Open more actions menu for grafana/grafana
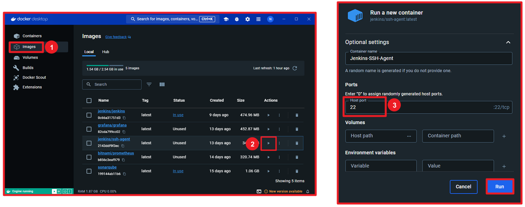 pos(279,129)
